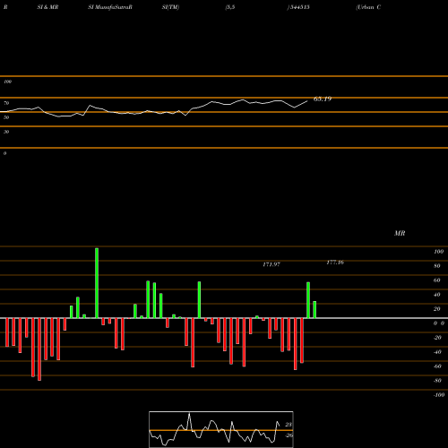Click the 171.97 price label
The image size is (448, 448).
[271, 264]
